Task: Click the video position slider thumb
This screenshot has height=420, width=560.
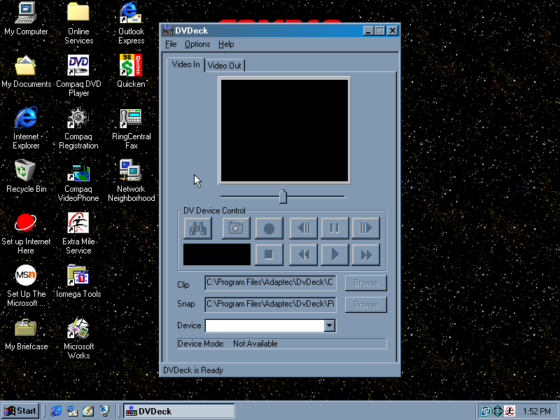Action: click(283, 197)
